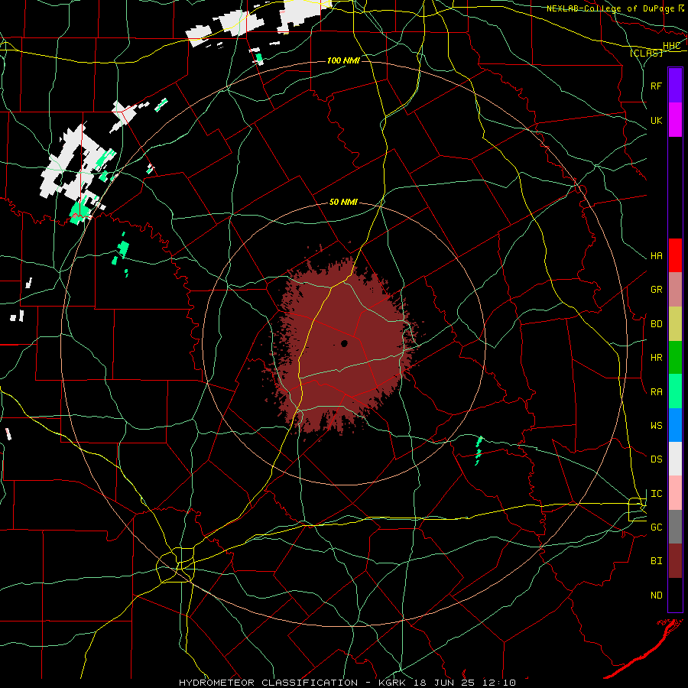This screenshot has width=688, height=688.
Task: Click the DS legend label
Action: [657, 459]
